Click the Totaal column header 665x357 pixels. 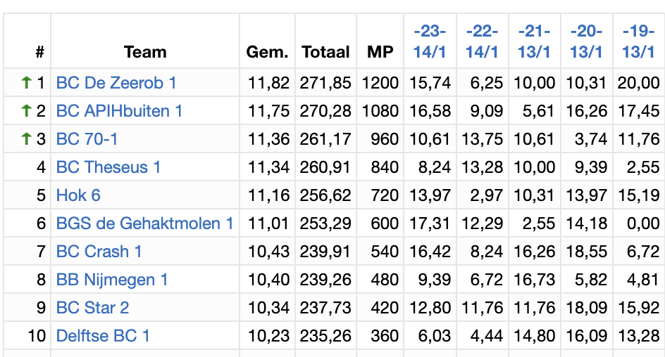pos(325,52)
